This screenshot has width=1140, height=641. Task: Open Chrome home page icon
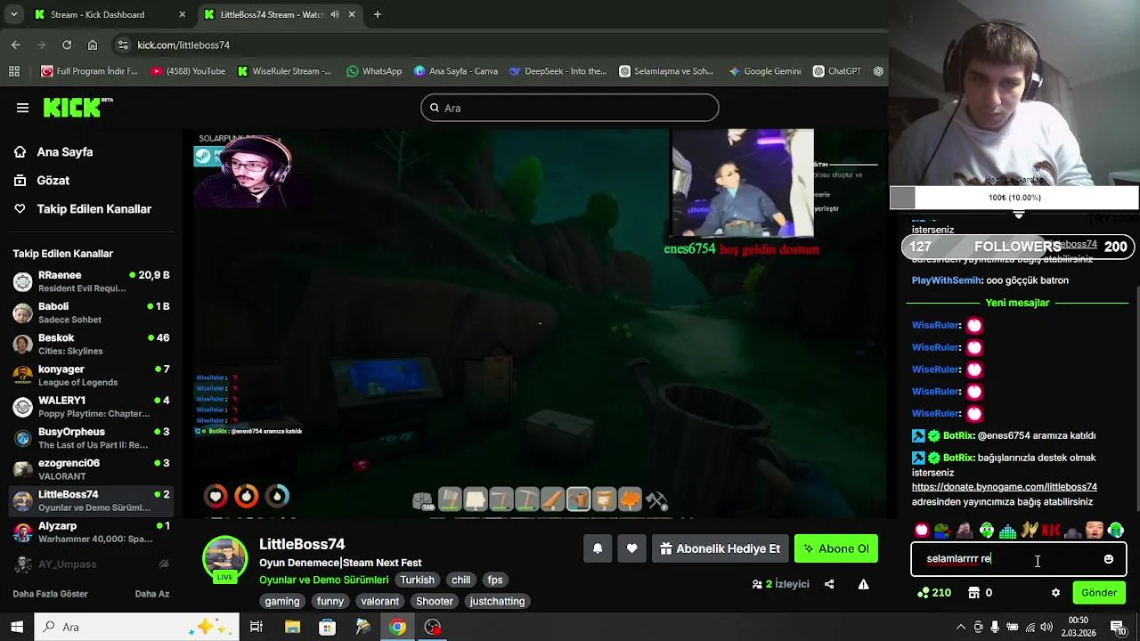[93, 45]
